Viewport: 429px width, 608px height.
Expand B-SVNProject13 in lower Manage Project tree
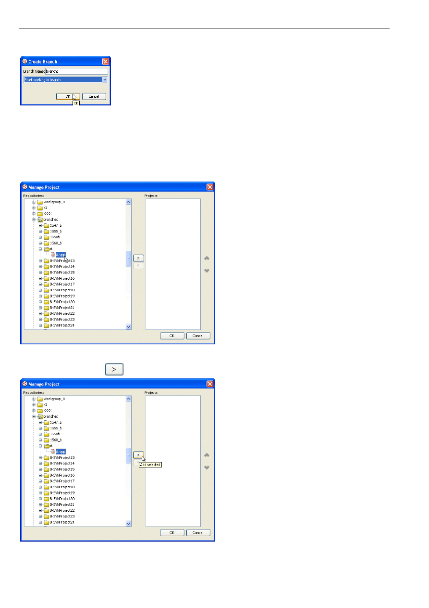tap(41, 457)
